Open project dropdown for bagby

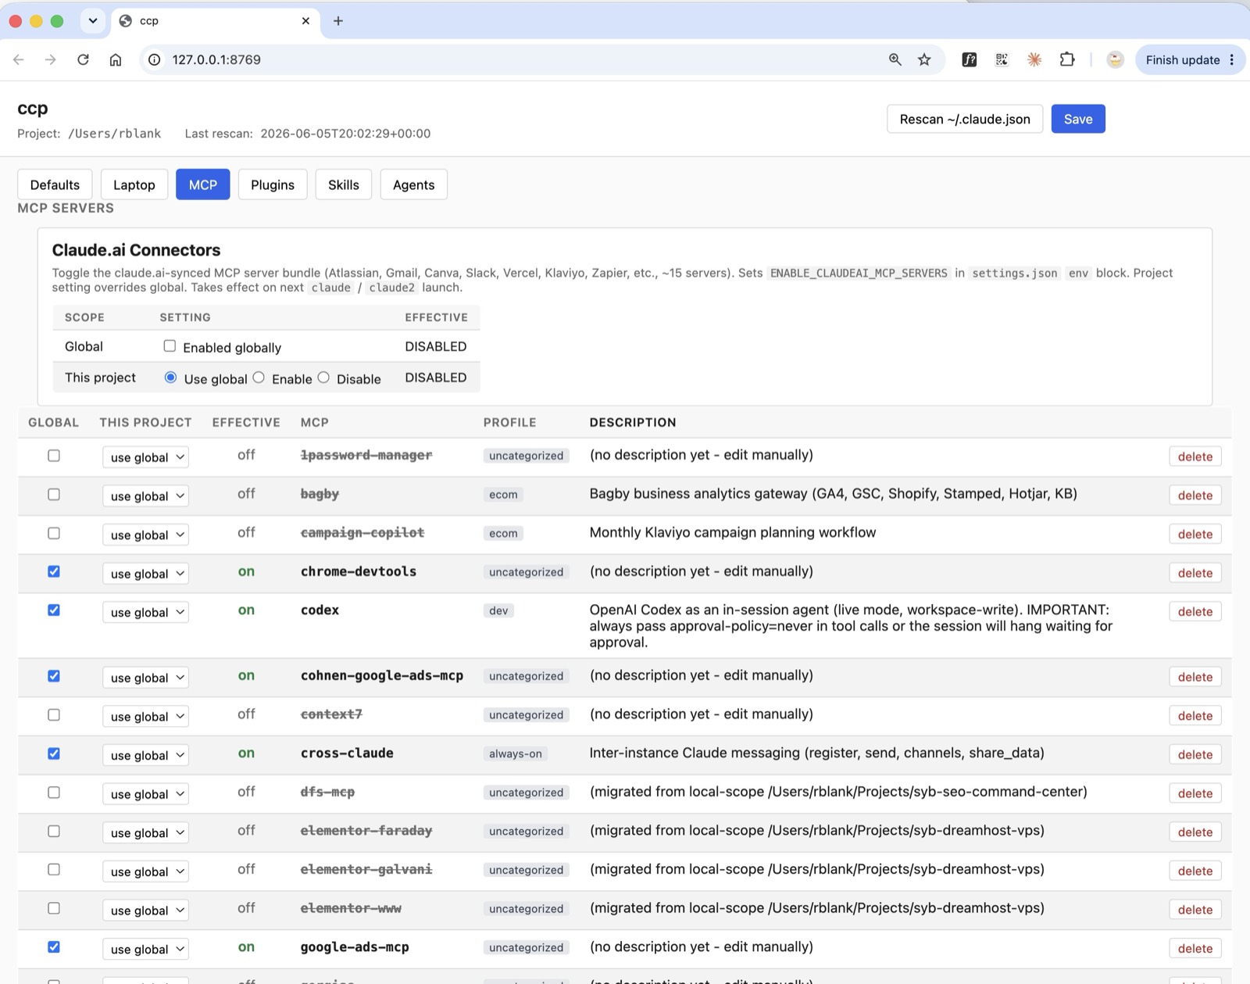146,496
